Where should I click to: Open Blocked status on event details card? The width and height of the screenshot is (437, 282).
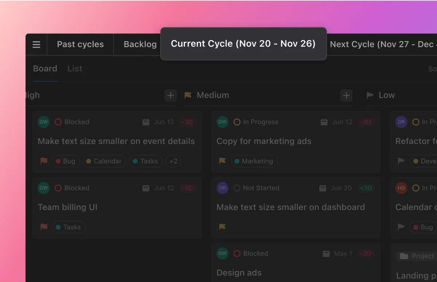(72, 122)
